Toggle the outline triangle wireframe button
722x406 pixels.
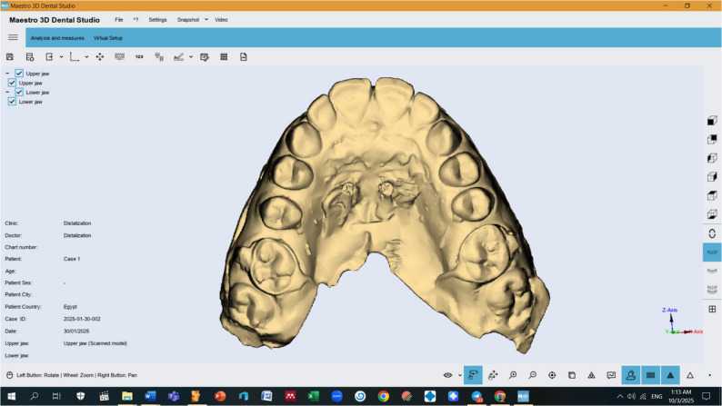[690, 375]
